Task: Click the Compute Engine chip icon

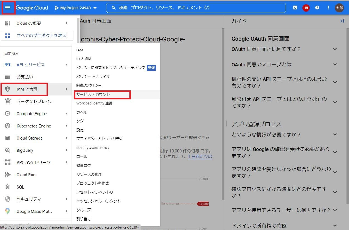Action: click(x=8, y=114)
